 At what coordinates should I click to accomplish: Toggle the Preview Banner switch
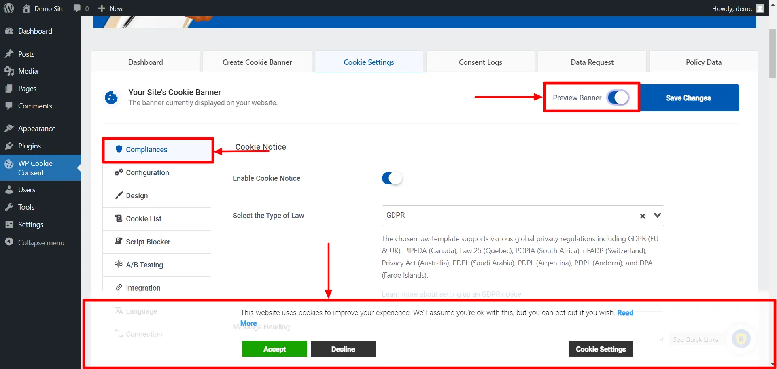(618, 98)
